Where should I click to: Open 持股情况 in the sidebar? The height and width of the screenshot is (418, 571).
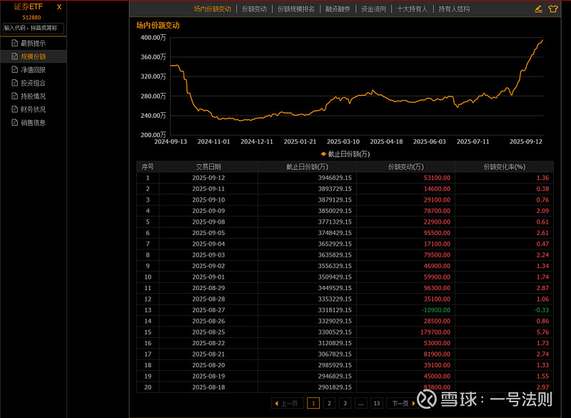tap(33, 96)
